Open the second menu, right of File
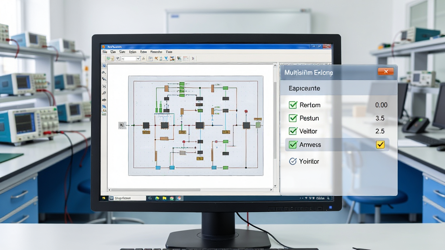Image resolution: width=445 pixels, height=250 pixels. pyautogui.click(x=113, y=52)
